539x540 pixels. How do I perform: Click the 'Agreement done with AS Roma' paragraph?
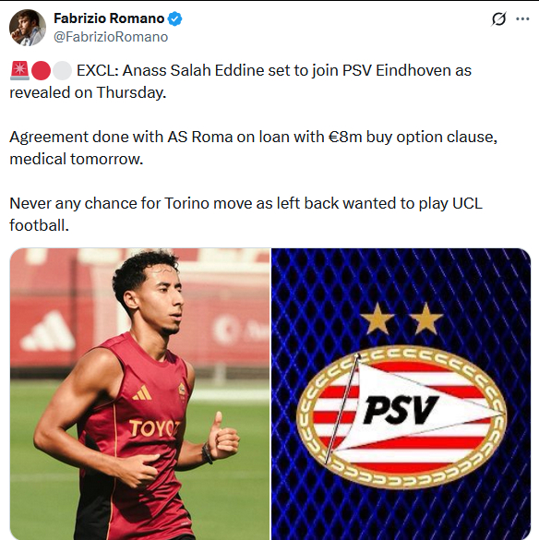[254, 148]
